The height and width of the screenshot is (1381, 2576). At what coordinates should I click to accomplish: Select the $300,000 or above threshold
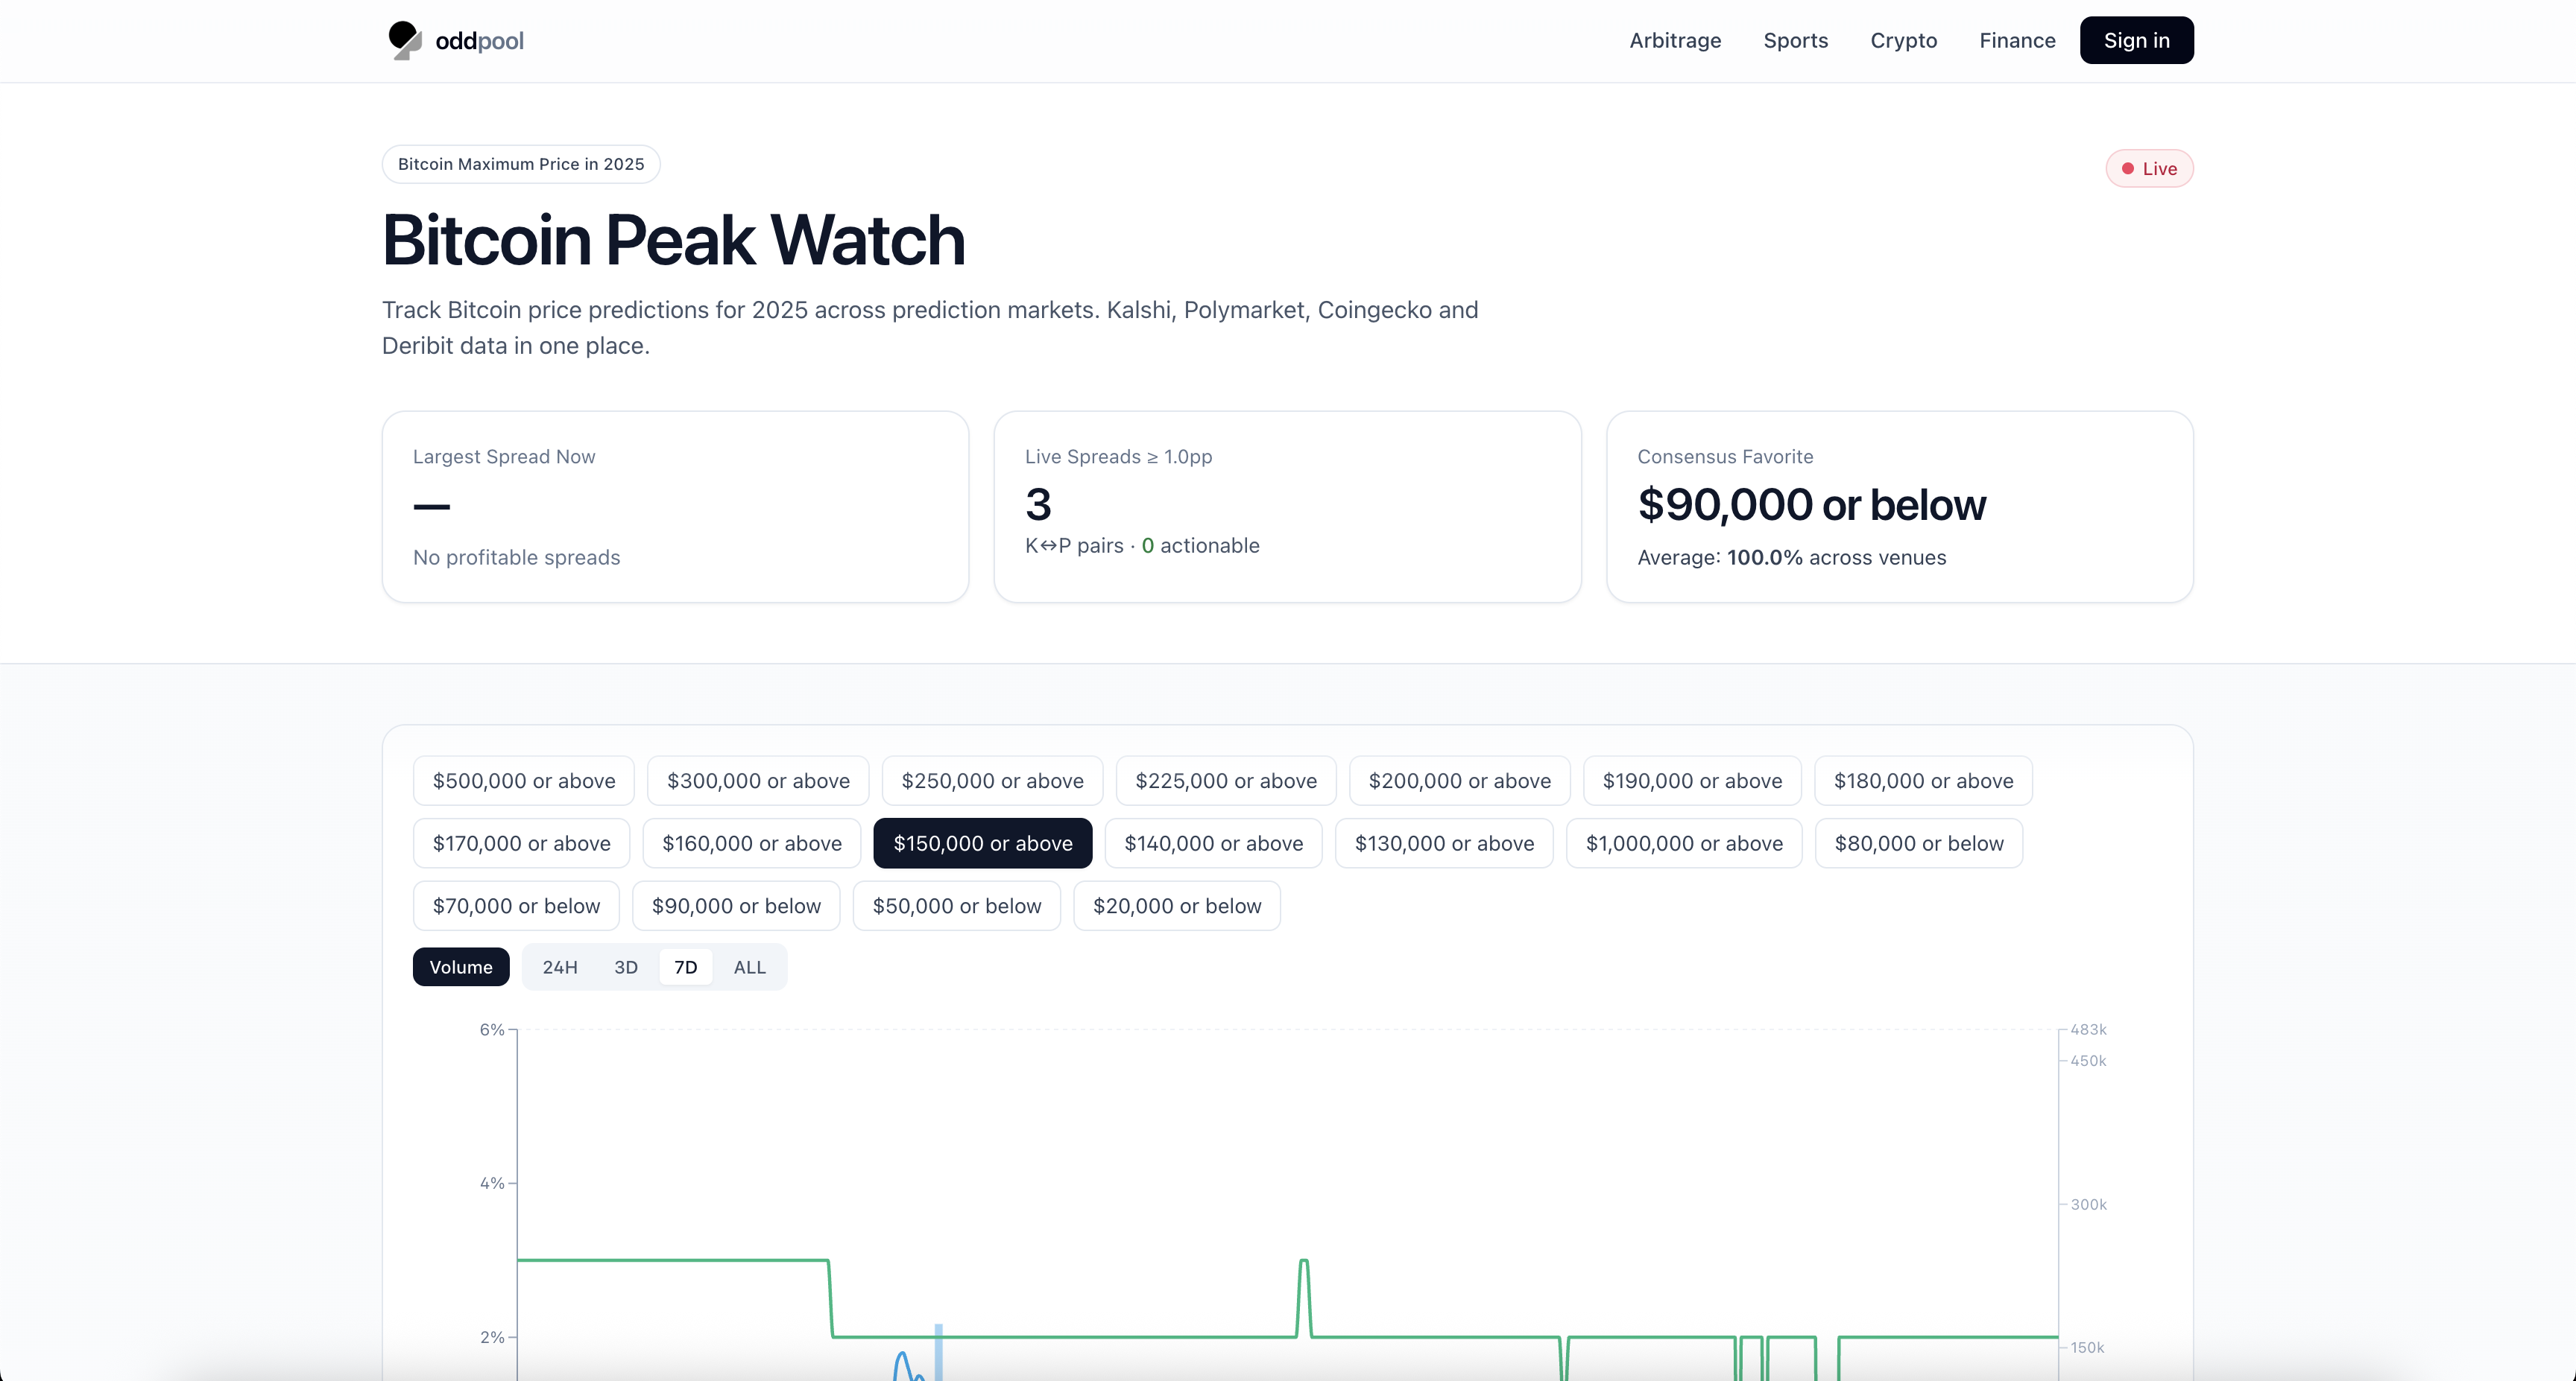click(x=757, y=781)
